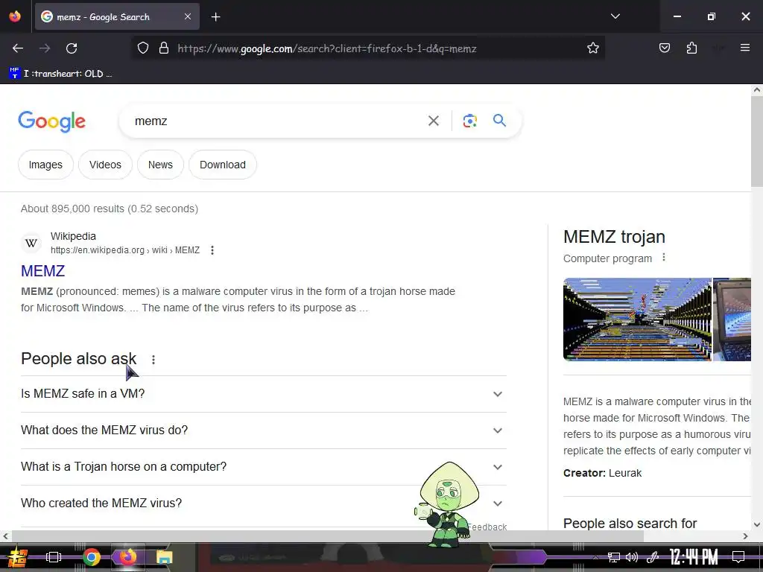This screenshot has height=572, width=763.
Task: Open the Start menu icon on taskbar
Action: tap(18, 557)
